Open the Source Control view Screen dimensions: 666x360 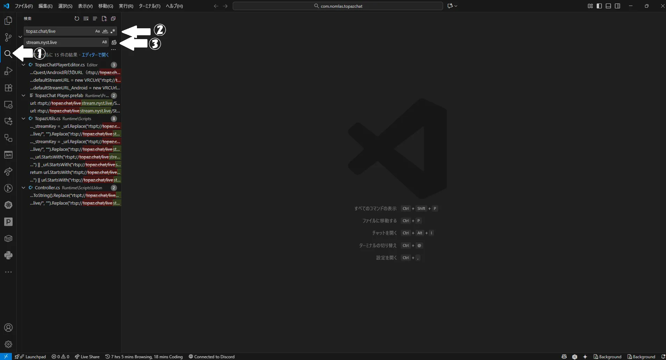8,37
